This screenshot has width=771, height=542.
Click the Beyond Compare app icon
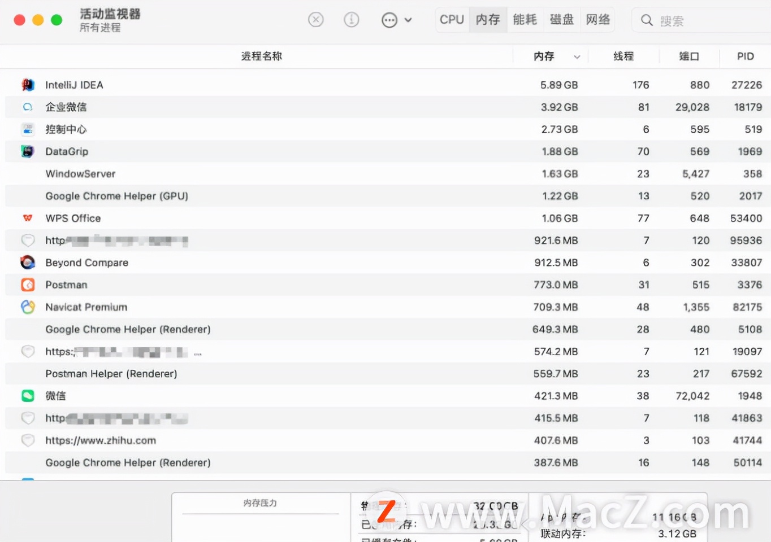point(28,263)
